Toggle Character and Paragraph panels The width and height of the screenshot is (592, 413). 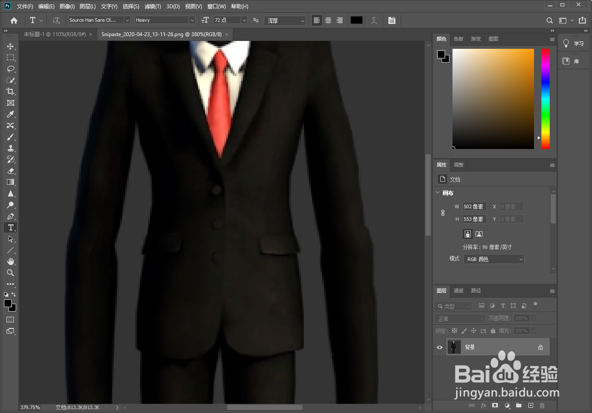pyautogui.click(x=392, y=20)
